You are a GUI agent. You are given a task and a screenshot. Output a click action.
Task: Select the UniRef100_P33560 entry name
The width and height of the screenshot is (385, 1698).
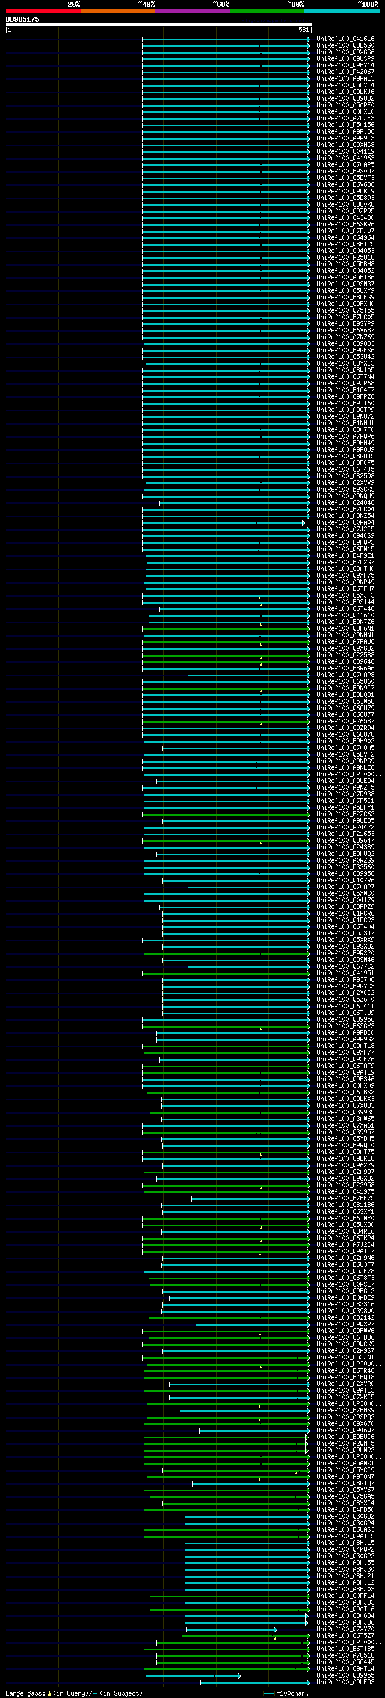(x=345, y=867)
